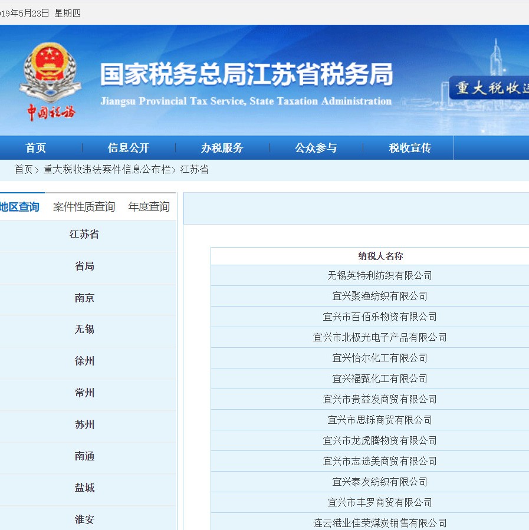Viewport: 529px width, 530px height.
Task: Open taxpayer 无锡英特利纺织有限公司
Action: click(x=380, y=275)
